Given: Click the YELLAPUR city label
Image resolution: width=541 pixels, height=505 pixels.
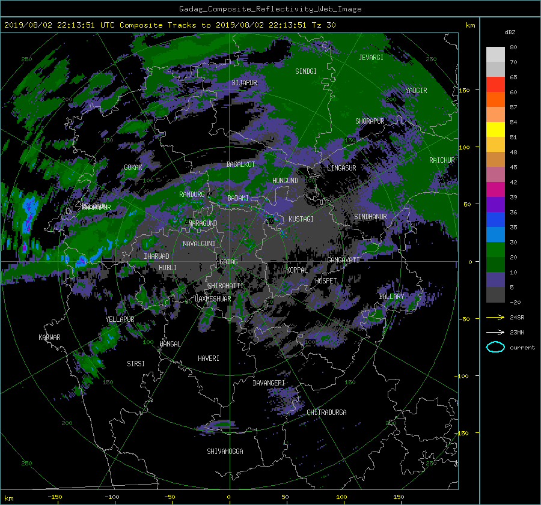Looking at the screenshot, I should 120,319.
